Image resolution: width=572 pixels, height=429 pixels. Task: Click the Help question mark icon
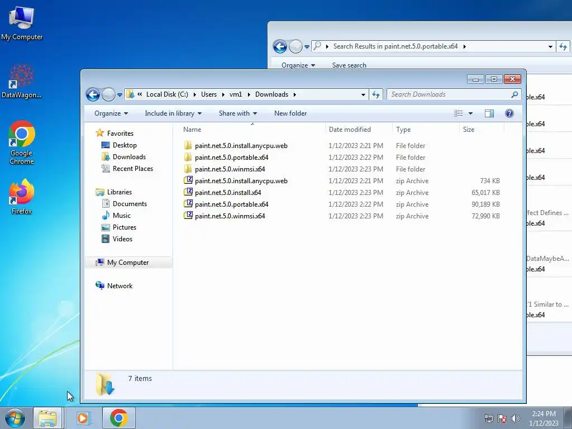[509, 113]
